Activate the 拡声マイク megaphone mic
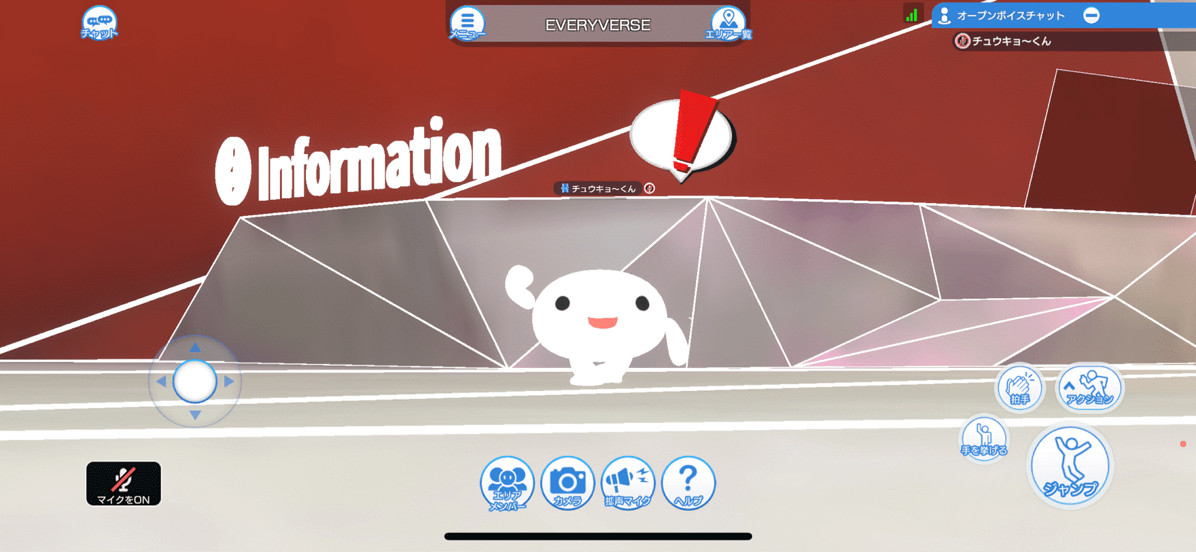1196x552 pixels. tap(628, 483)
